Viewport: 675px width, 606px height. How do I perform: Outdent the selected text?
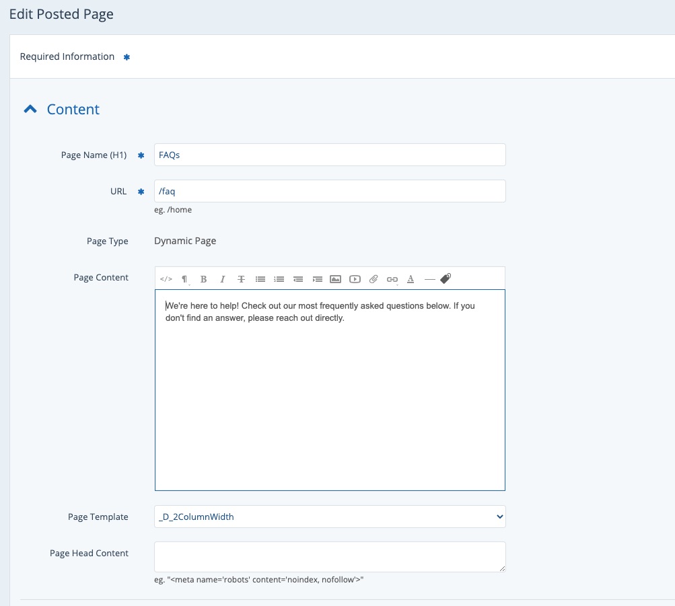pos(297,279)
